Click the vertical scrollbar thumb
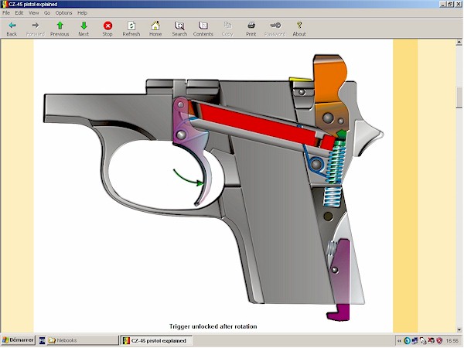The image size is (464, 348). [459, 98]
